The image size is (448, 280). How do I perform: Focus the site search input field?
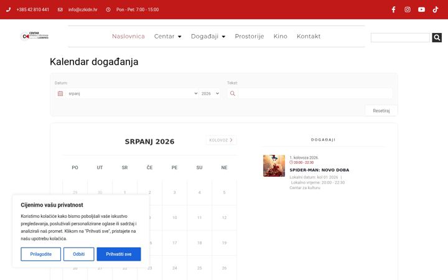click(400, 37)
